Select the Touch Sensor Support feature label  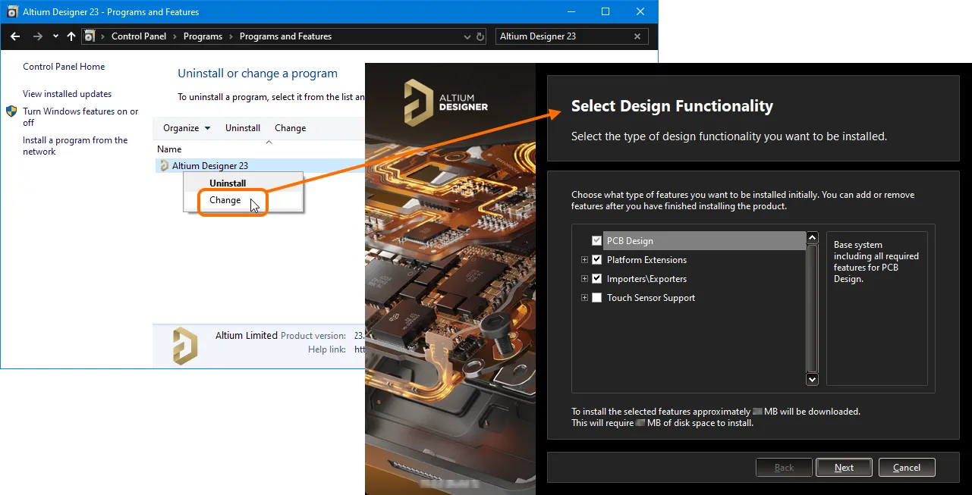point(651,298)
